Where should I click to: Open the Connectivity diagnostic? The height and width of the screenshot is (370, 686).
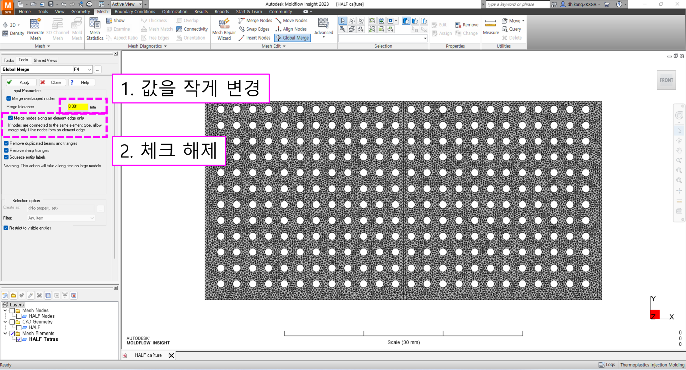click(x=192, y=29)
